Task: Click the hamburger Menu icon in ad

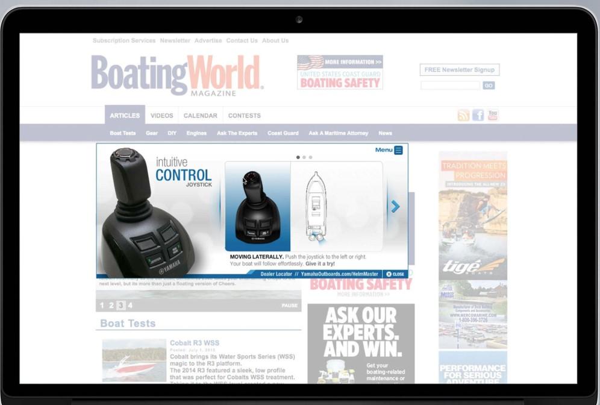Action: (398, 150)
